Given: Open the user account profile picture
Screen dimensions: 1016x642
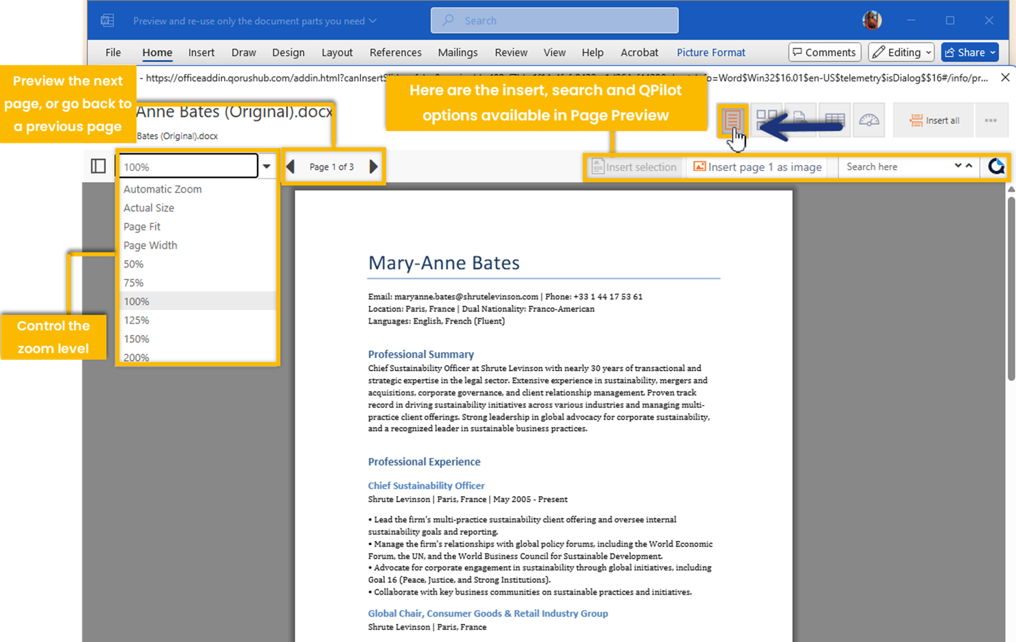Looking at the screenshot, I should (x=871, y=20).
